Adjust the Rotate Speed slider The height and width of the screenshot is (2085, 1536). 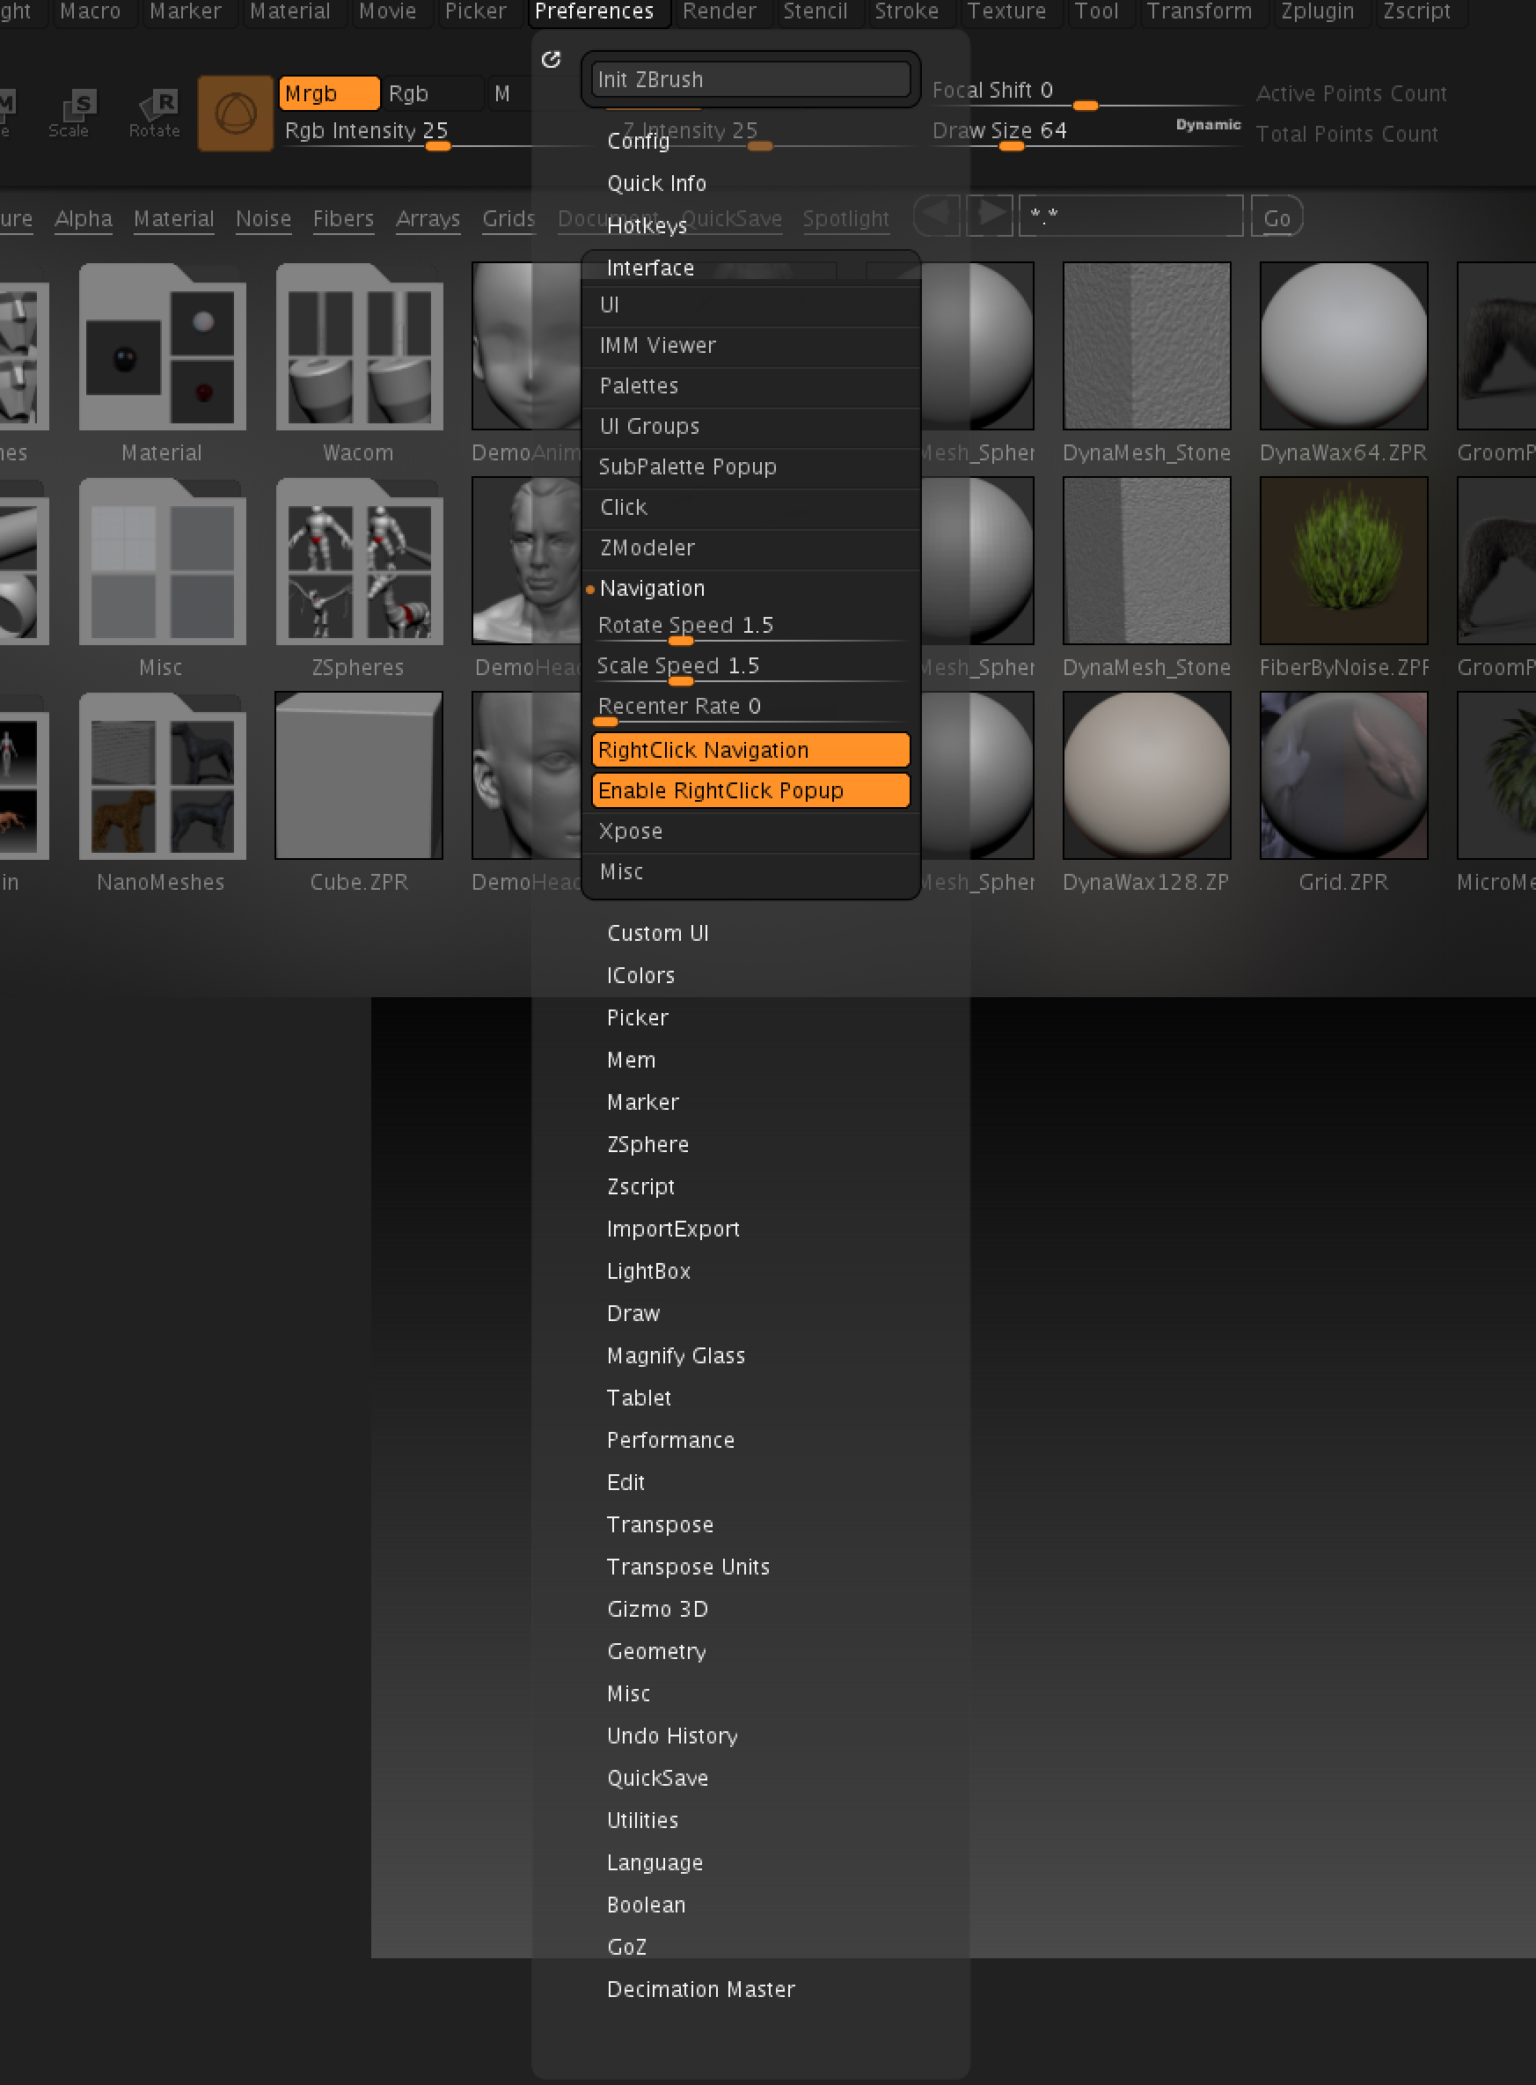coord(750,628)
